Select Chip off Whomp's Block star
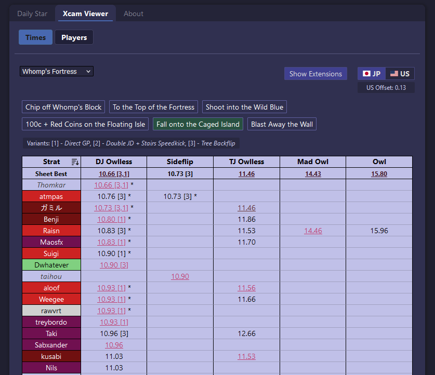The height and width of the screenshot is (375, 435). (63, 107)
